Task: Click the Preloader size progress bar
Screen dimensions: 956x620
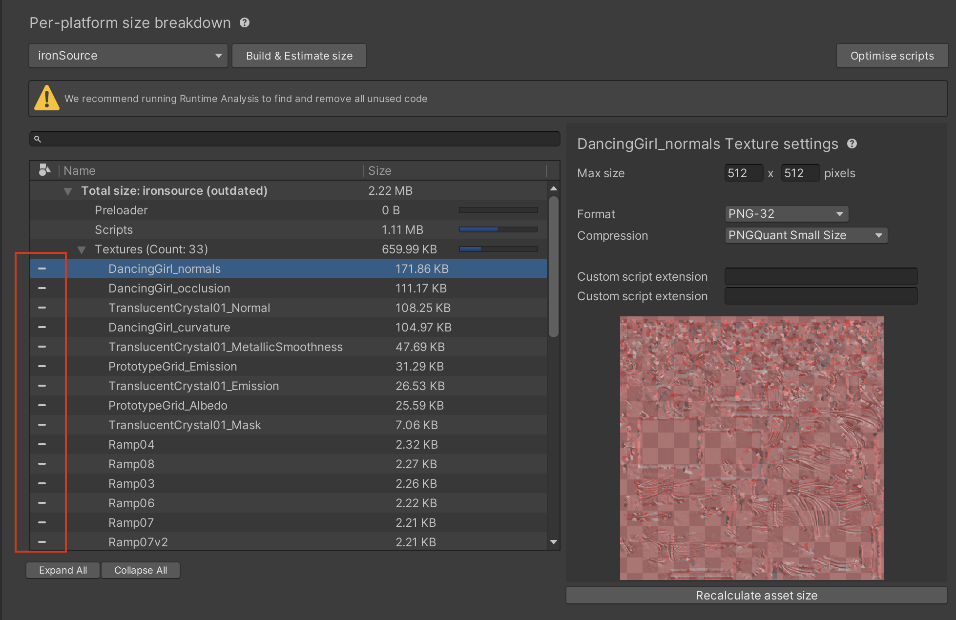Action: 499,210
